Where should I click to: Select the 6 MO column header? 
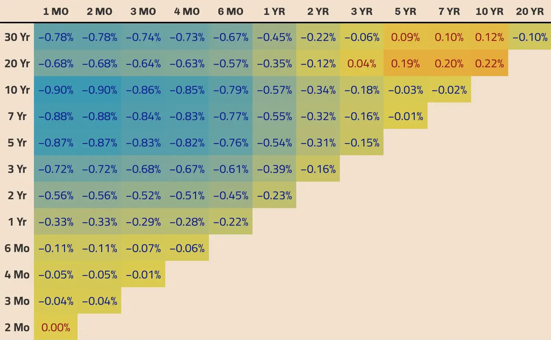click(230, 12)
